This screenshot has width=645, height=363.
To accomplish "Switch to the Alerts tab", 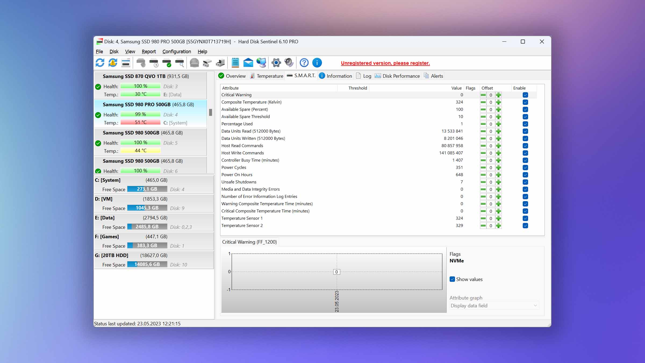I will point(433,76).
